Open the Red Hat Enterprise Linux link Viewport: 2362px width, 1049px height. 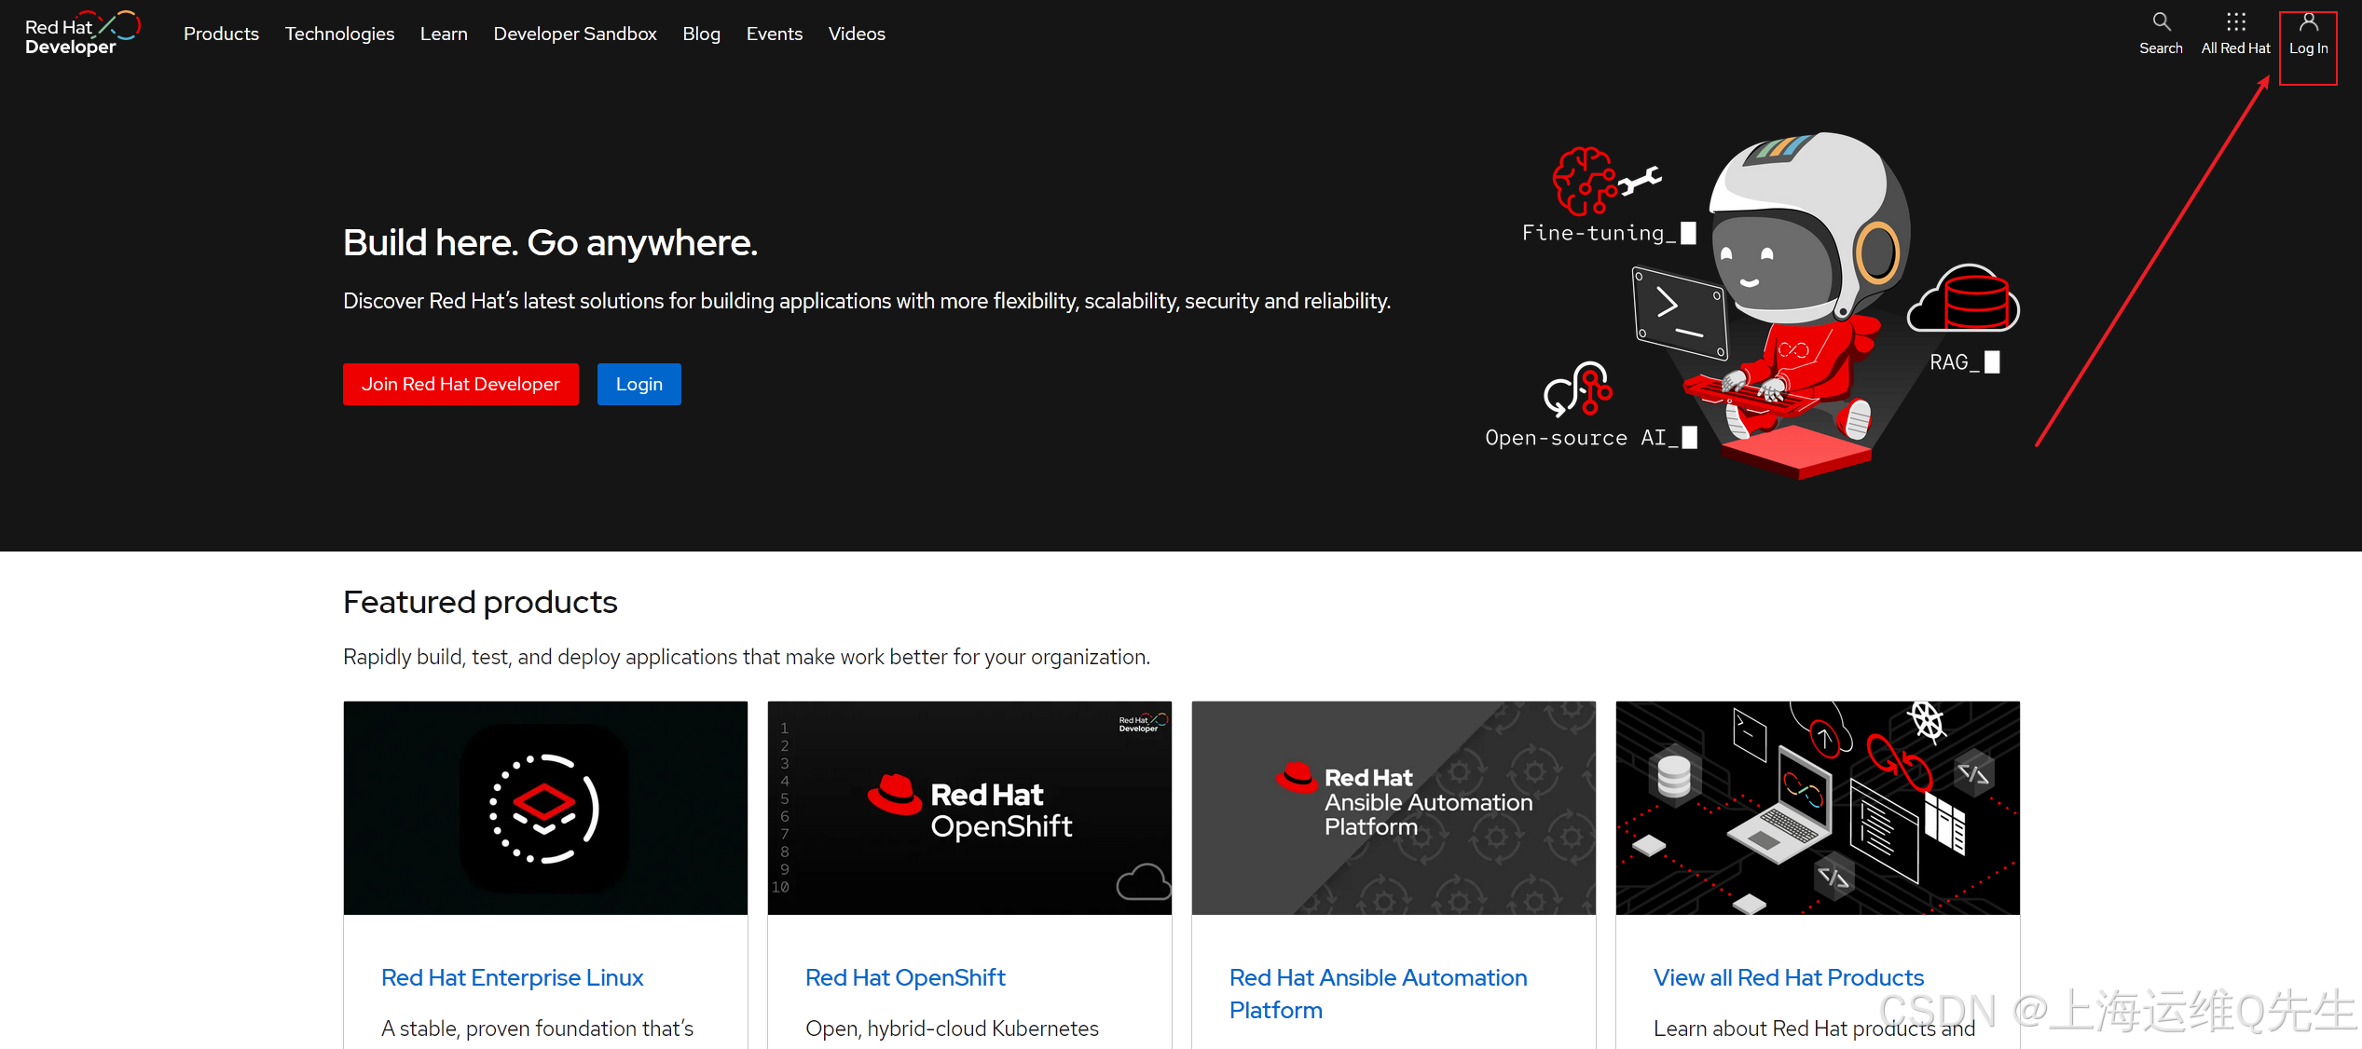[512, 977]
